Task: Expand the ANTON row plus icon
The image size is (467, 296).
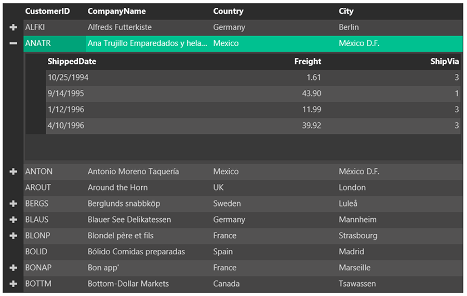Action: click(13, 172)
